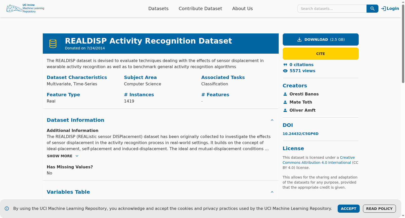Click the Variables Table heading text
Viewport: 405px width, 218px height.
68,192
